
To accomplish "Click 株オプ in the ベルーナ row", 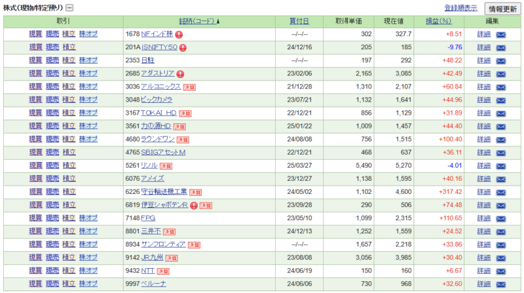I will (88, 284).
